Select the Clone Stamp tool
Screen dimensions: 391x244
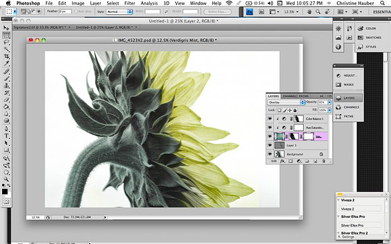pos(6,86)
